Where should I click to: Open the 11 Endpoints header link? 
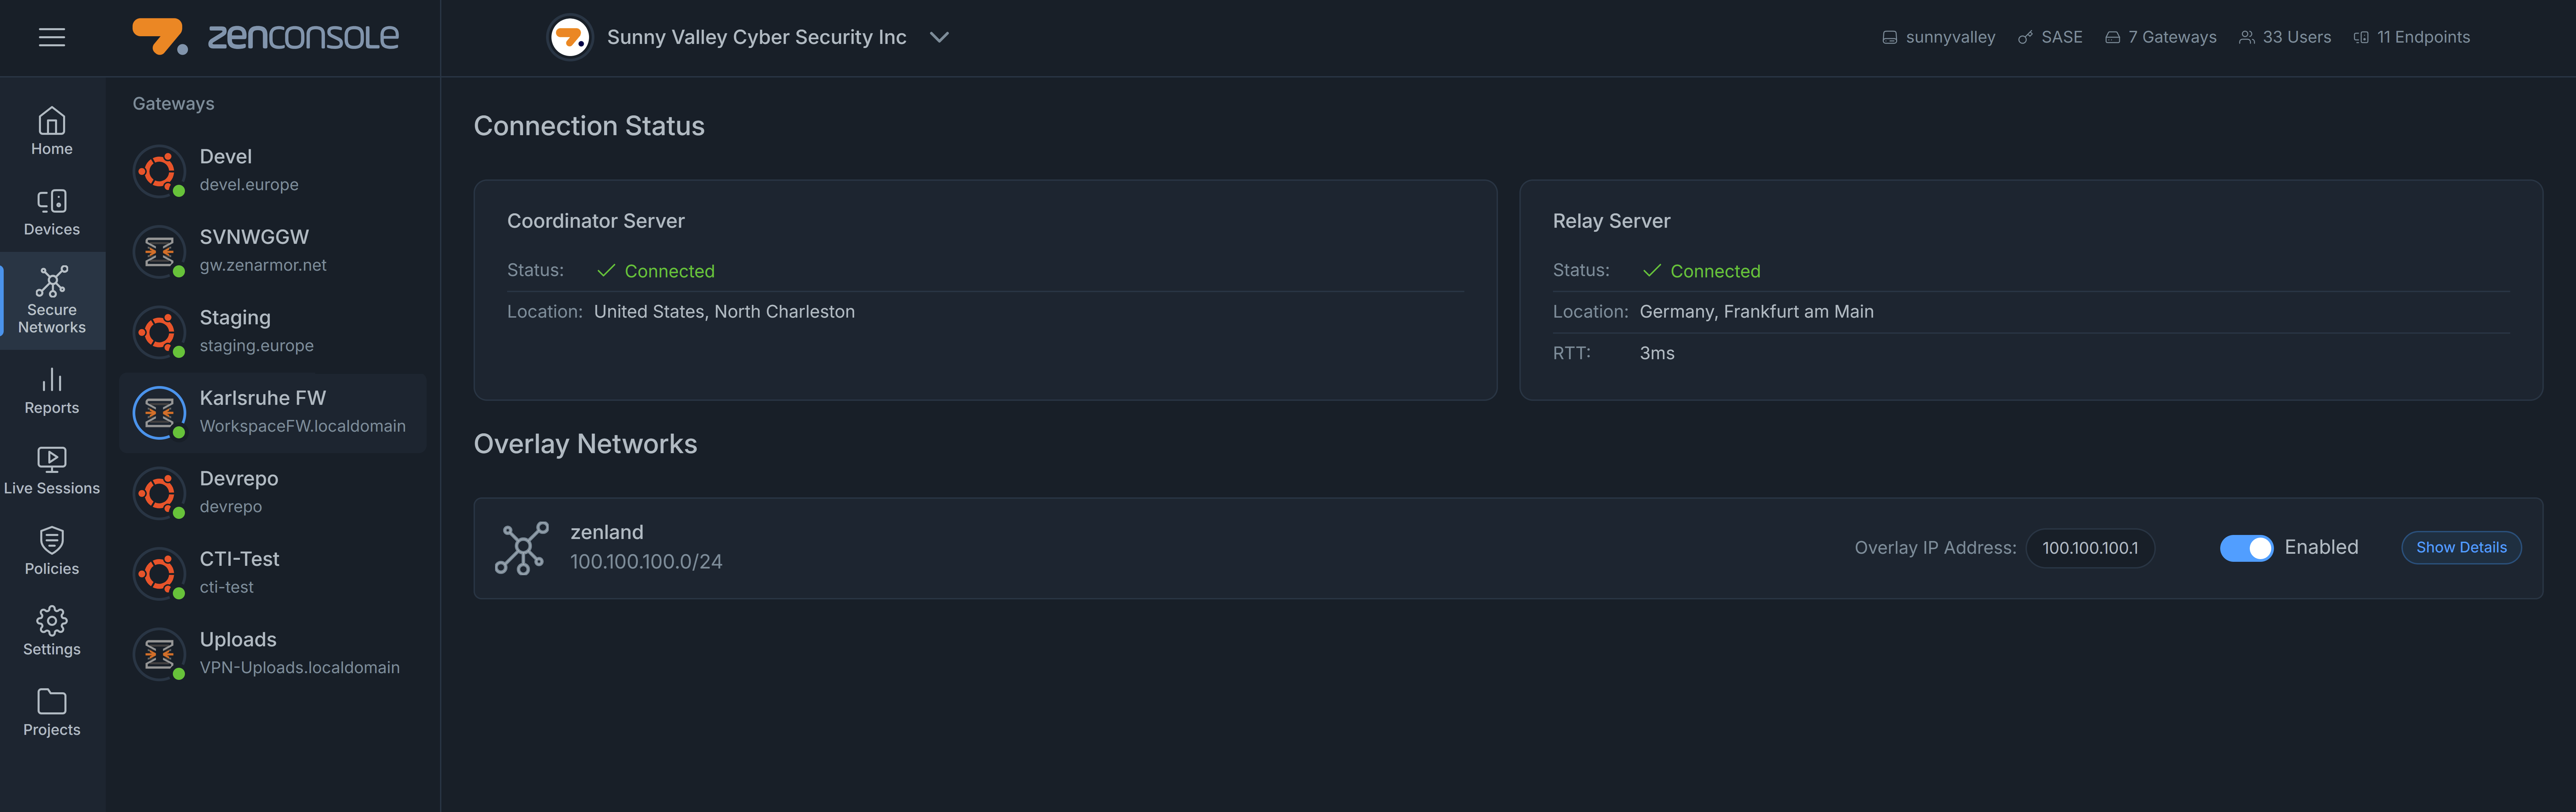pyautogui.click(x=2412, y=37)
